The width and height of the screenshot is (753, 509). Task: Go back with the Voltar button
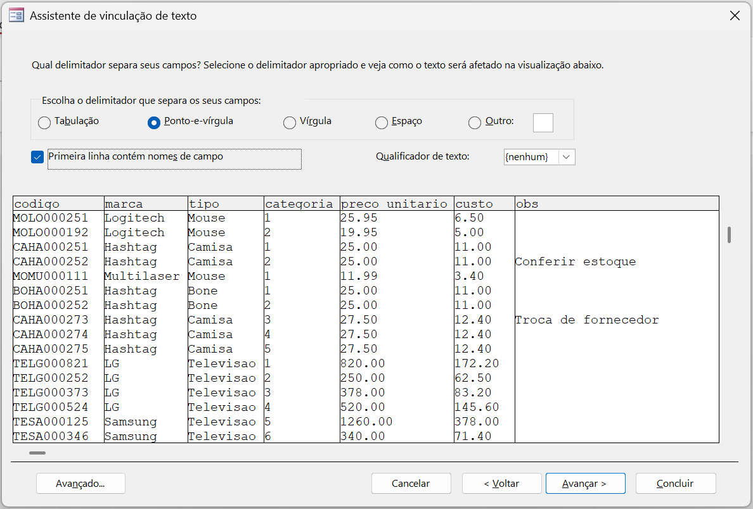[501, 484]
